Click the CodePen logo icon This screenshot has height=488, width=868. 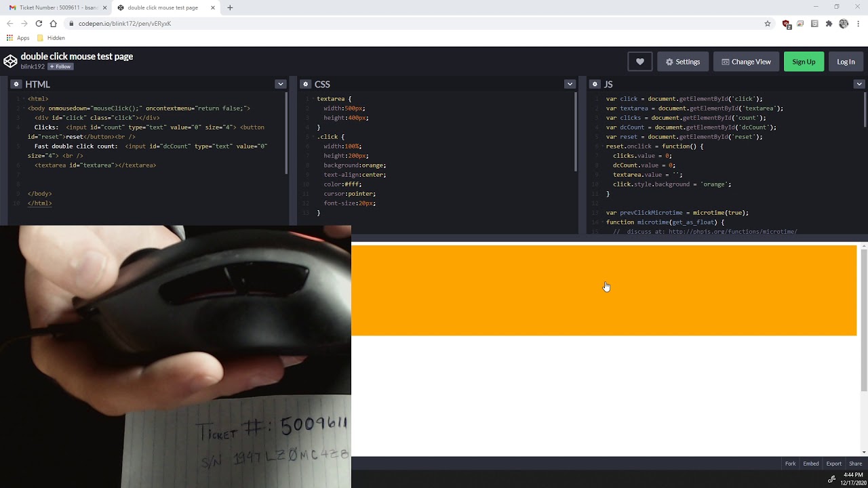pyautogui.click(x=10, y=61)
